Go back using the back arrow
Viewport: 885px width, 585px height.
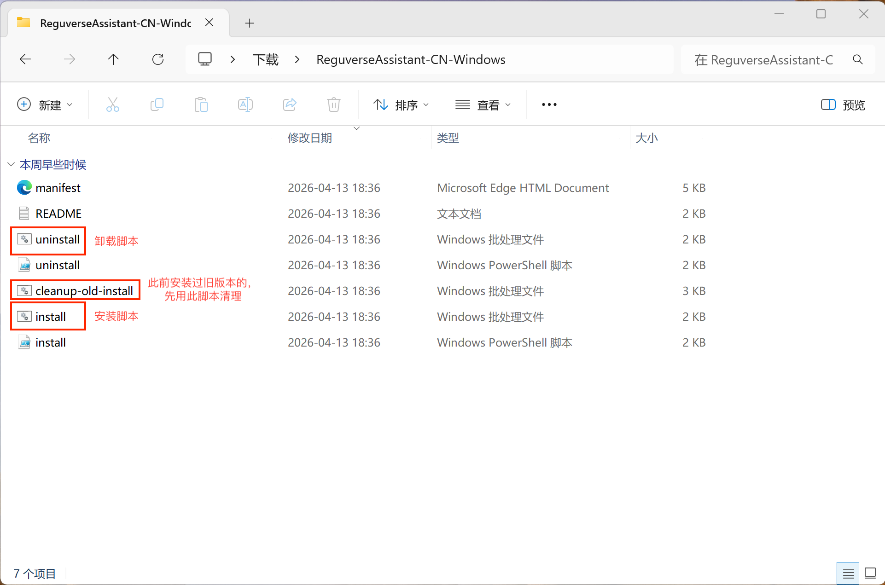tap(25, 59)
